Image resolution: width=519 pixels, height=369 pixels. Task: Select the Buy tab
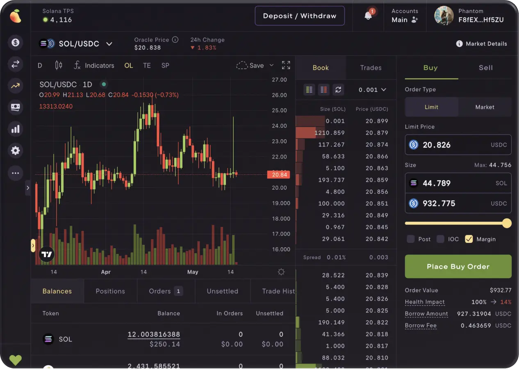coord(430,68)
